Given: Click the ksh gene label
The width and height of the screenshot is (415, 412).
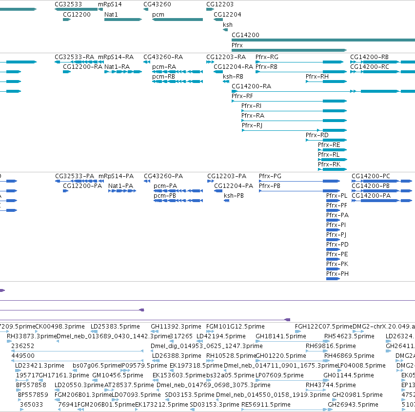Looking at the screenshot, I should 228,24.
